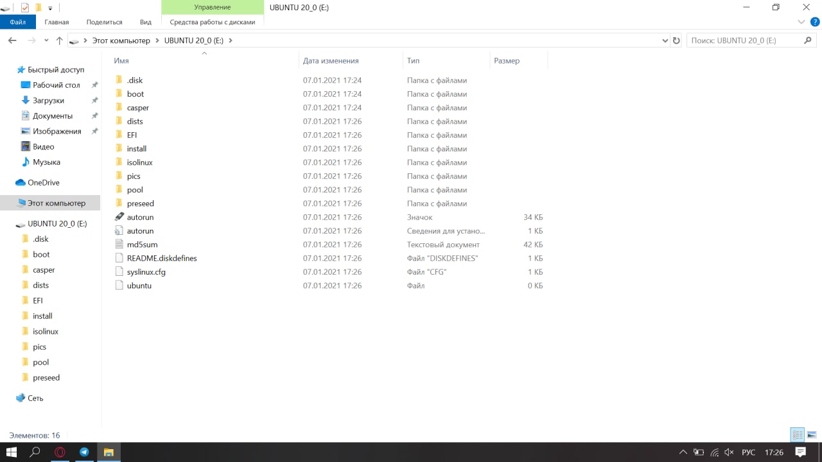Switch to the Главная ribbon tab
The image size is (822, 462).
57,22
